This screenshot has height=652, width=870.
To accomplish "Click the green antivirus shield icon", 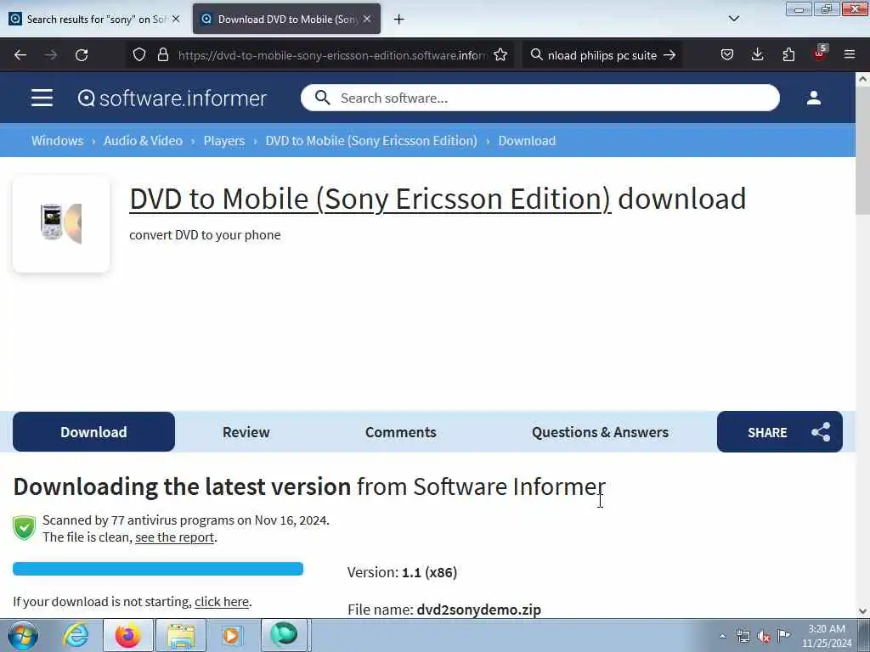I will 25,528.
